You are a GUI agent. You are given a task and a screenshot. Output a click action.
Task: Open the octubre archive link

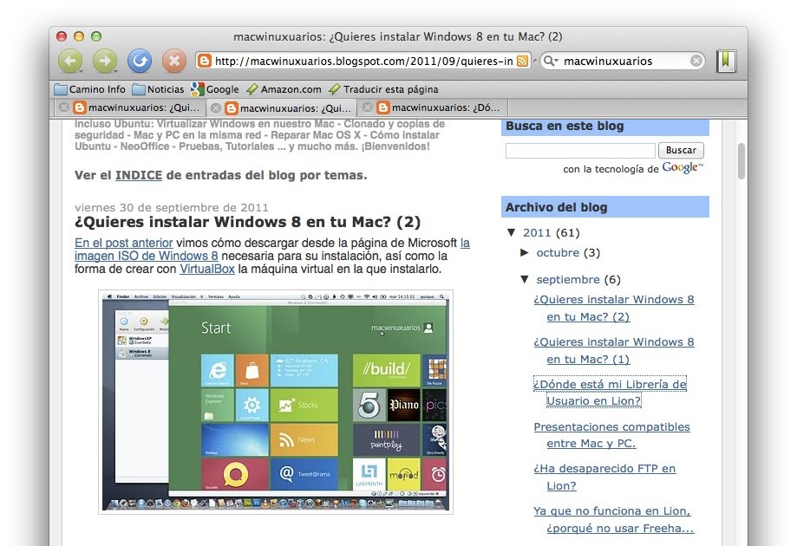[x=558, y=252]
